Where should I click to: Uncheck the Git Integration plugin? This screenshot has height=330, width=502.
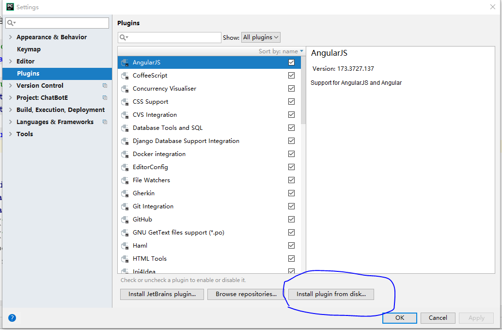point(291,206)
